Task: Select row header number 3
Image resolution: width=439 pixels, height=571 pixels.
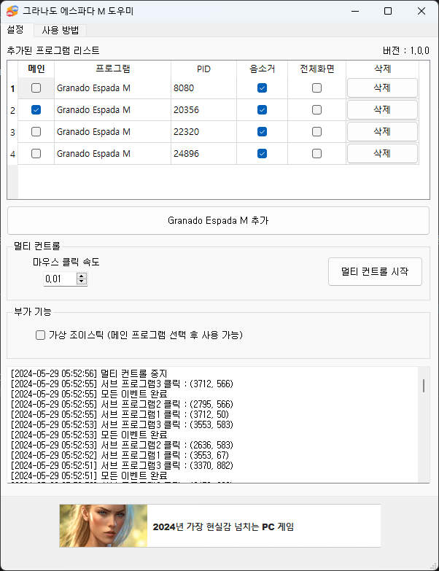Action: [12, 132]
